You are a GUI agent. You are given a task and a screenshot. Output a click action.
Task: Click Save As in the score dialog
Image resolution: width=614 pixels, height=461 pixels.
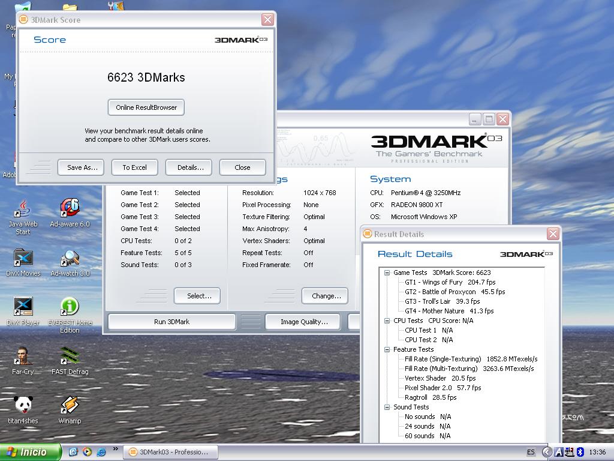(x=82, y=167)
